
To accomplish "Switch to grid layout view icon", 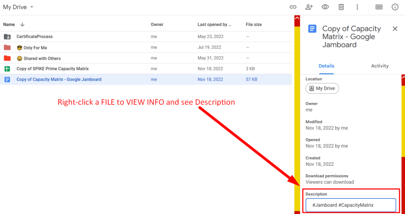I will point(379,7).
